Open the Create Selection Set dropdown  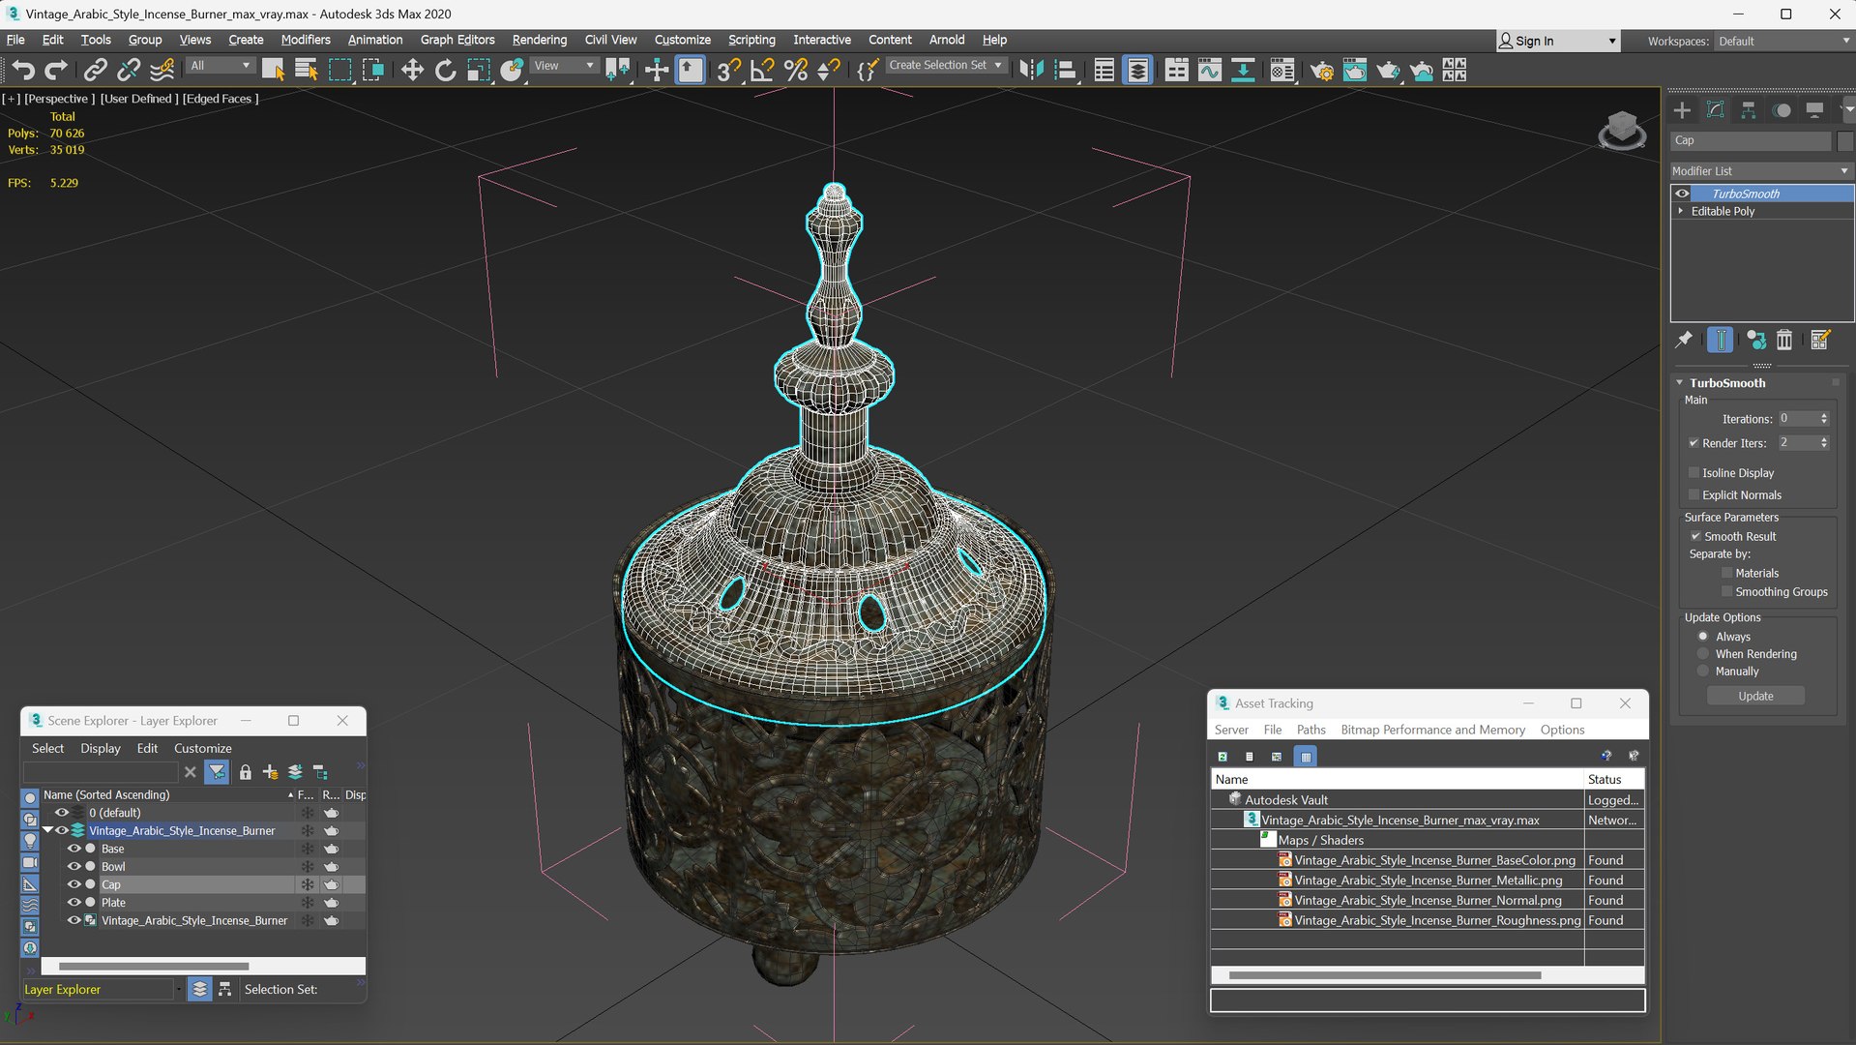[x=946, y=66]
